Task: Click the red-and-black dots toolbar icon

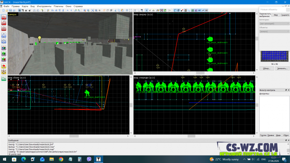Action: (182, 10)
